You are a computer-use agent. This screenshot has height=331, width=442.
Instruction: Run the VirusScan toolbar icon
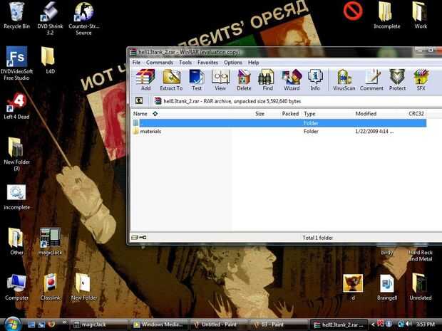pyautogui.click(x=344, y=80)
